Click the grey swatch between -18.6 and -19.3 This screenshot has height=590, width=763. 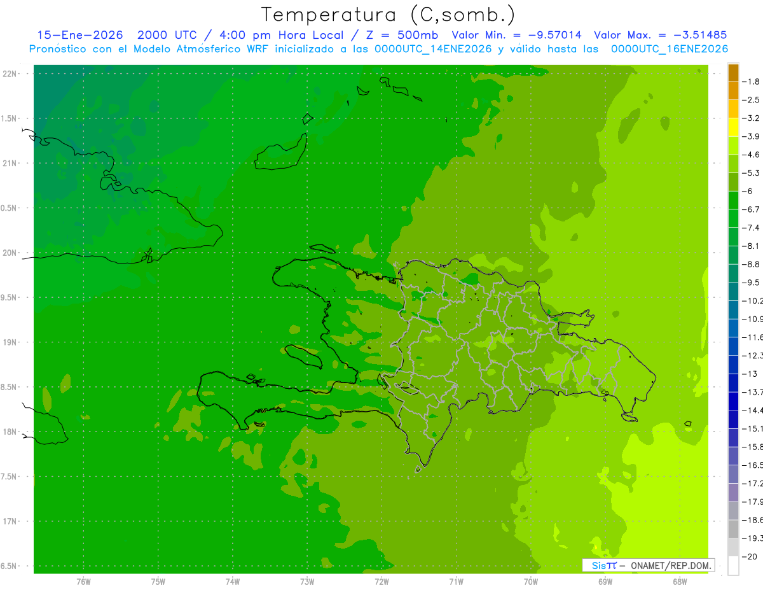pos(733,529)
